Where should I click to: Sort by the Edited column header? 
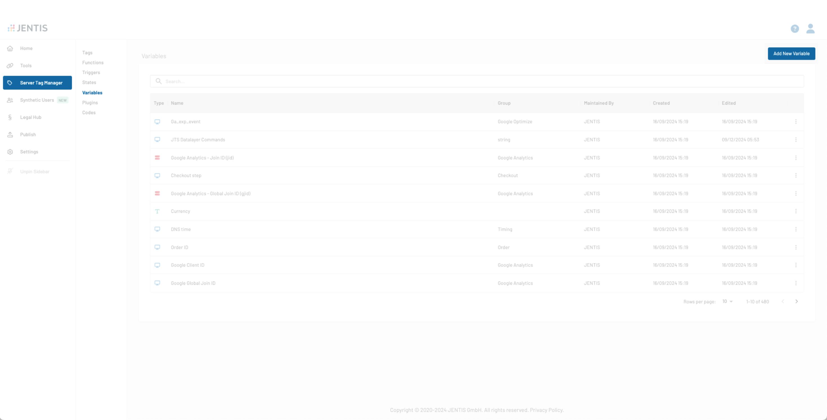(x=729, y=103)
